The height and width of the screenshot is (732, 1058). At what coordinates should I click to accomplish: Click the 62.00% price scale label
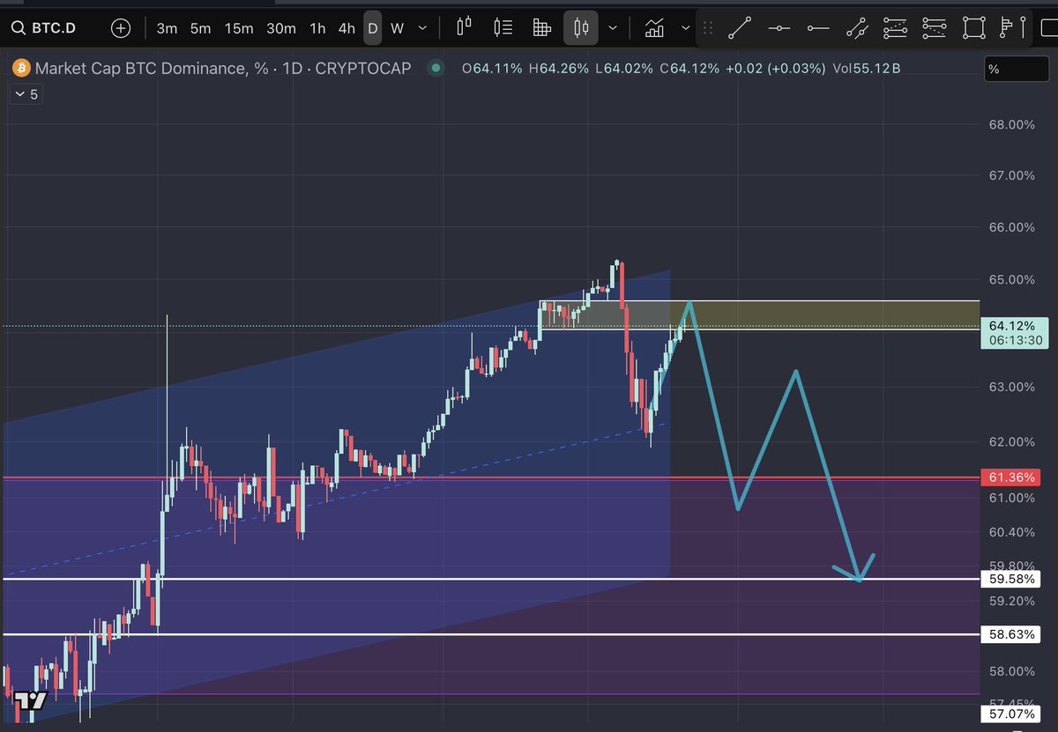(1012, 442)
